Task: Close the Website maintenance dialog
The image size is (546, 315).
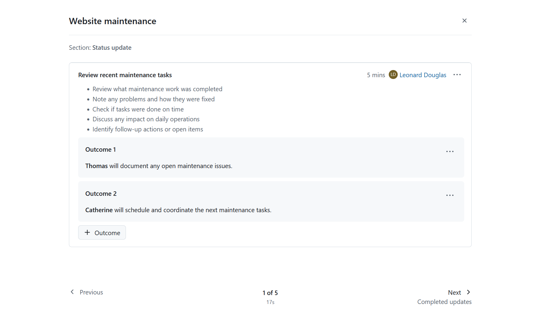Action: click(x=464, y=21)
